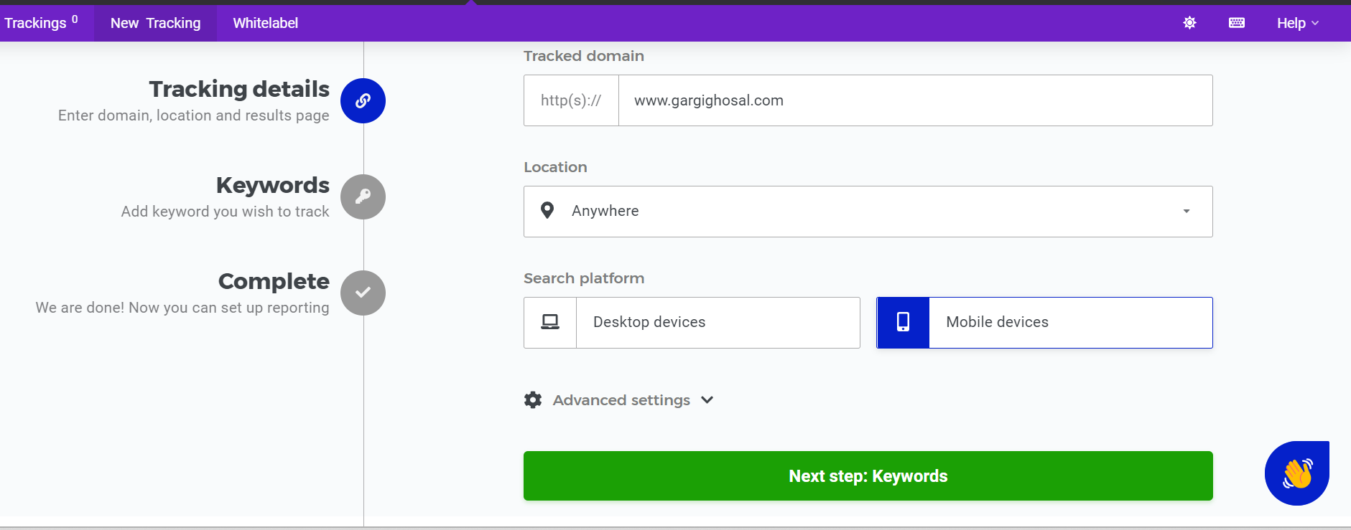
Task: Click the 'Location' label
Action: coord(555,167)
